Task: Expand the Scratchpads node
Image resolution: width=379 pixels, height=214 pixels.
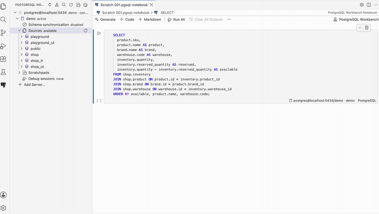Action: coord(19,73)
